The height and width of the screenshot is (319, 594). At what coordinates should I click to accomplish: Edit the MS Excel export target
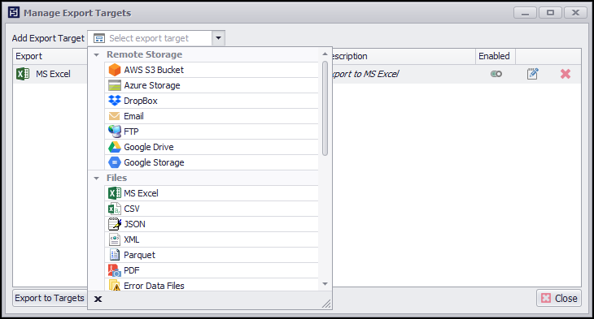[x=533, y=74]
